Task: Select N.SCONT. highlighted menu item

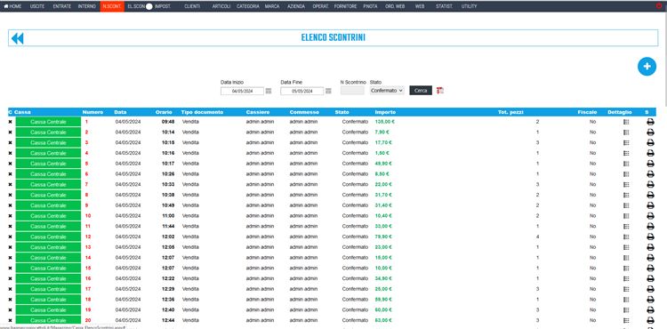Action: point(112,6)
